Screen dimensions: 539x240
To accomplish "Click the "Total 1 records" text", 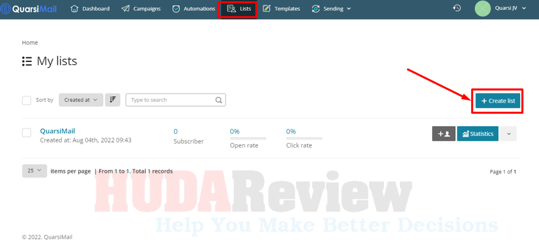I will (x=153, y=171).
